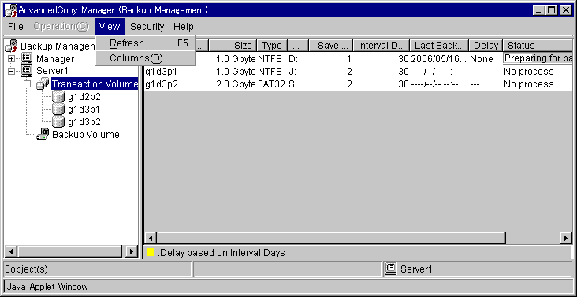
Task: Click the table's horizontal scrollbar right arrow
Action: pyautogui.click(x=567, y=238)
